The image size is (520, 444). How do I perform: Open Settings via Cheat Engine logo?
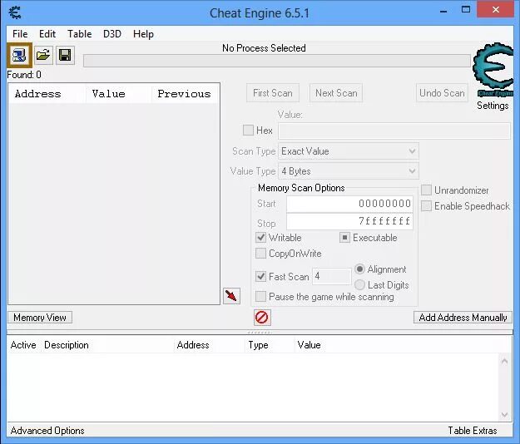coord(493,70)
